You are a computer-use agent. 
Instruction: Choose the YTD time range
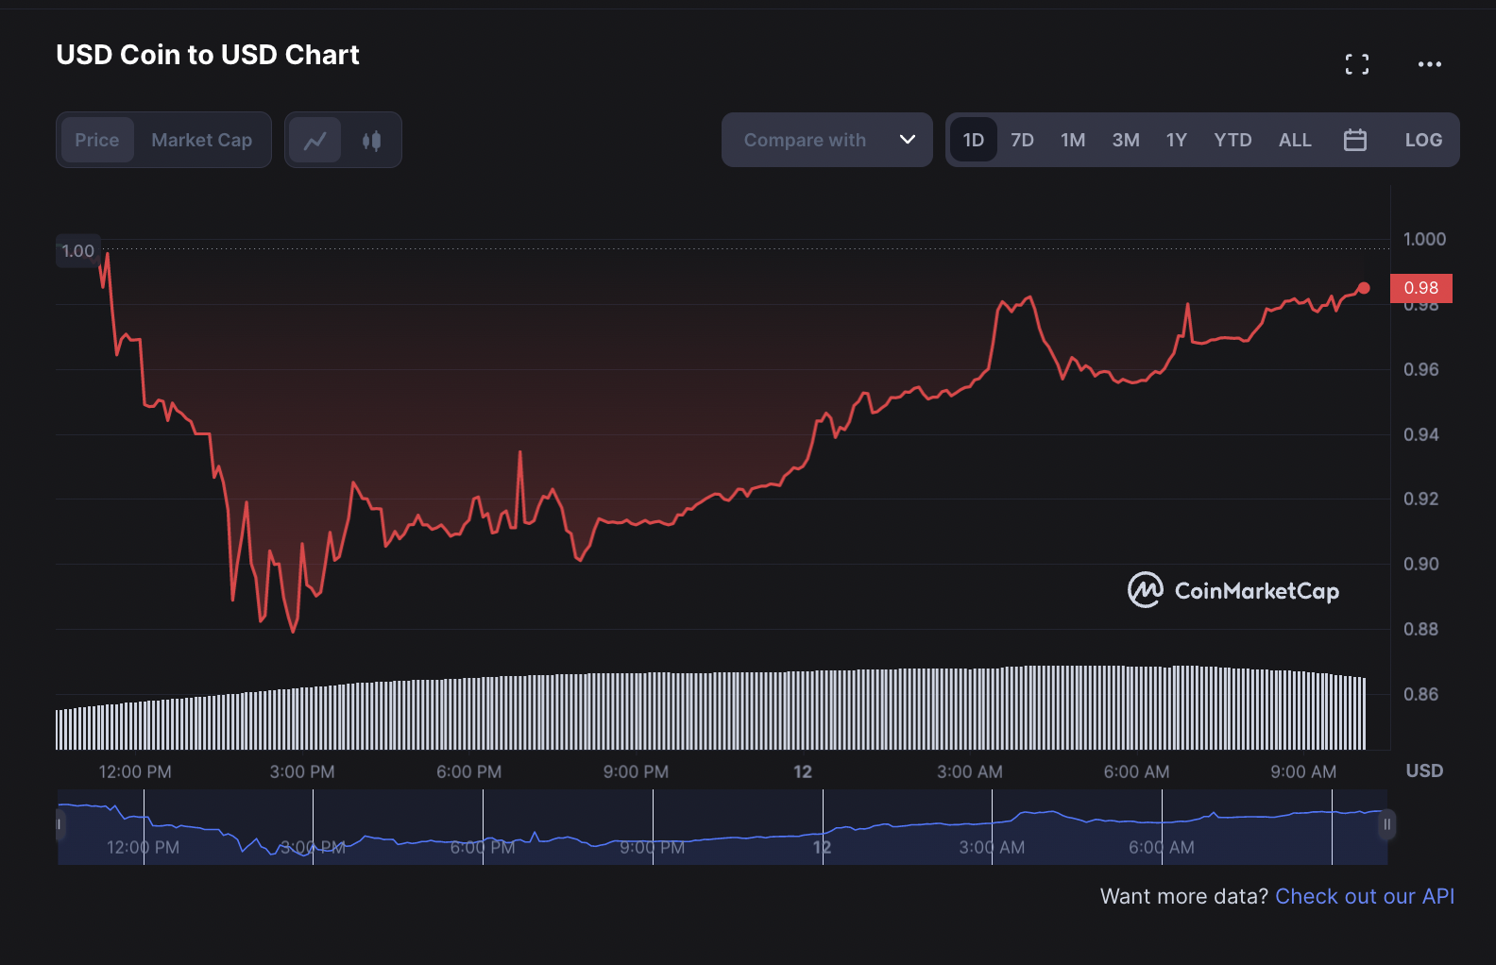tap(1232, 140)
